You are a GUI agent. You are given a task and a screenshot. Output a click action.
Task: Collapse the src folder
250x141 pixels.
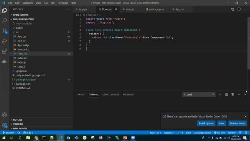(x=41, y=32)
